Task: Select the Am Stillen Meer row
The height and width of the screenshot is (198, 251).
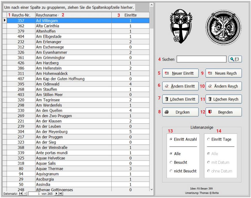Action: [x=78, y=95]
